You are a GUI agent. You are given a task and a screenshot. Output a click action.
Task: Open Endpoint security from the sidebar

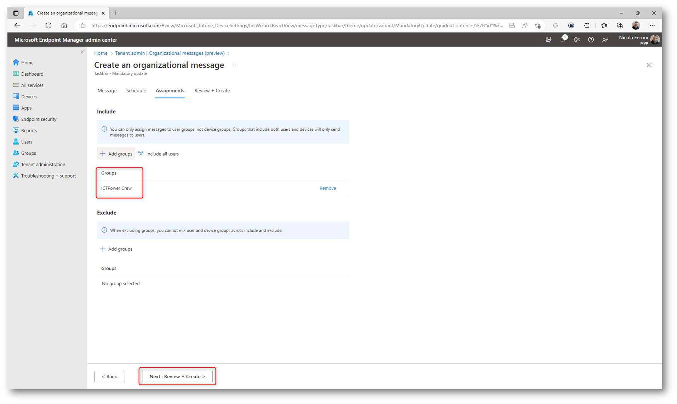(39, 119)
